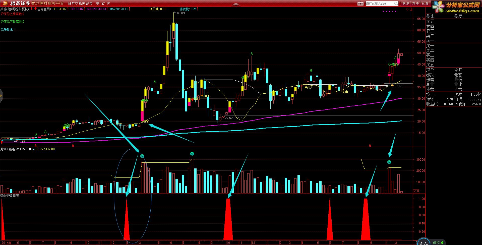Click 总涨跌比 label
The width and height of the screenshot is (482, 245).
tap(8, 30)
